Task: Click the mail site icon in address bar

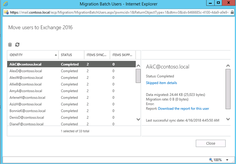Action: point(6,12)
